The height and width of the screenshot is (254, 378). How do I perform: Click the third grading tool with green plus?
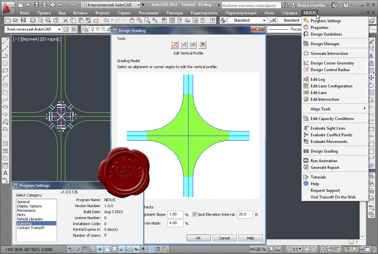(x=193, y=45)
